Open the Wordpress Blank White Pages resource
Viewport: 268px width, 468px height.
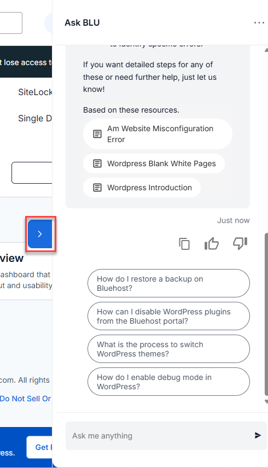(x=154, y=163)
